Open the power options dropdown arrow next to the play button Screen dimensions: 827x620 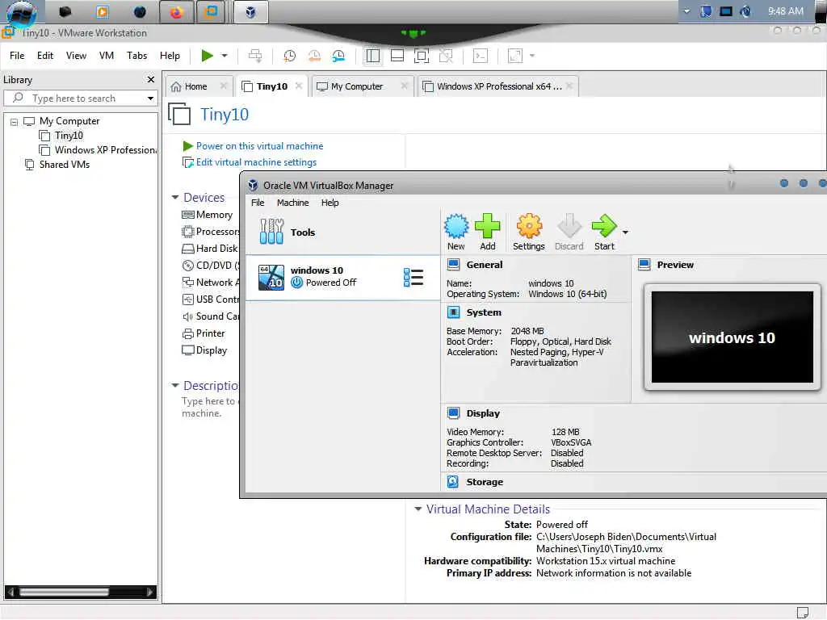click(x=225, y=56)
